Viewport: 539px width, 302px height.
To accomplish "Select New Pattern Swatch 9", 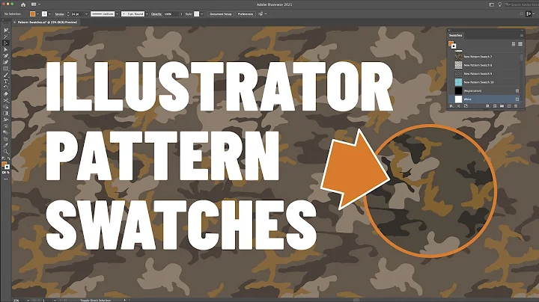I will [x=484, y=74].
